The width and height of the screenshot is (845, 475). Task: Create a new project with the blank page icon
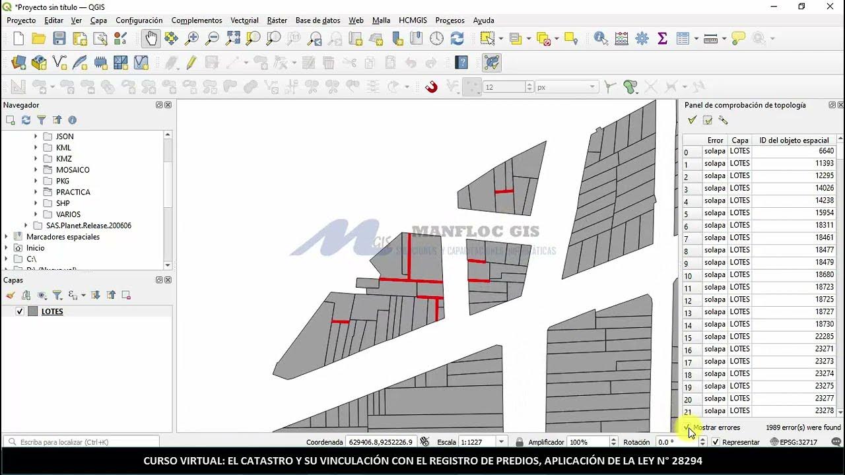18,39
